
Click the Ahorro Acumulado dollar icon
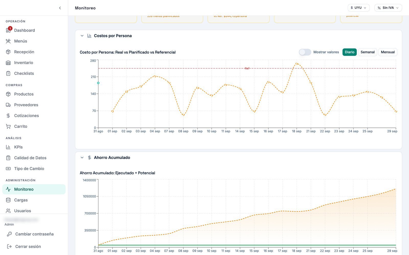pyautogui.click(x=89, y=158)
